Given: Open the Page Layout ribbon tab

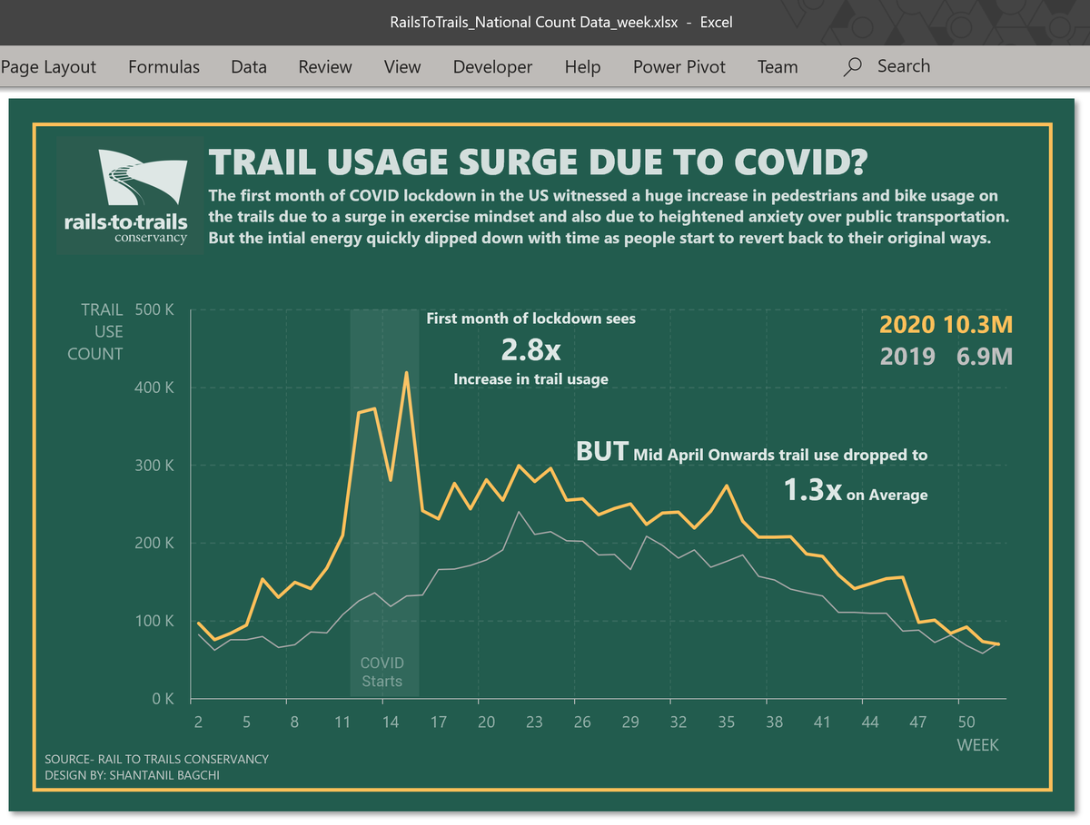Looking at the screenshot, I should pyautogui.click(x=48, y=66).
